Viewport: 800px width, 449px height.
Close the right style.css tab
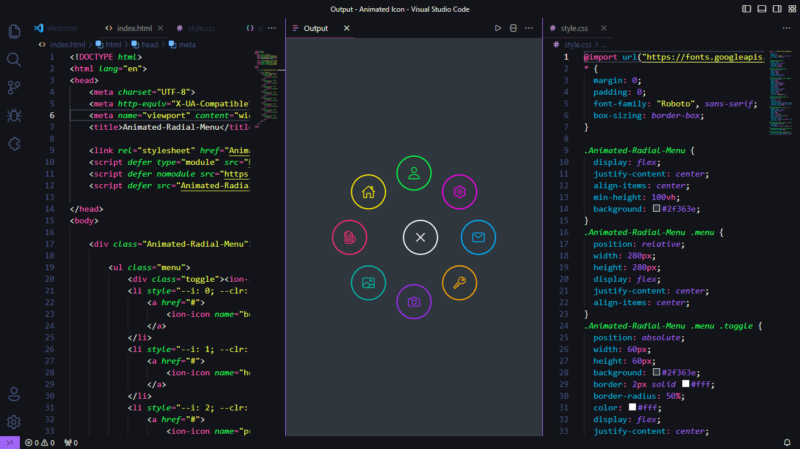click(604, 28)
